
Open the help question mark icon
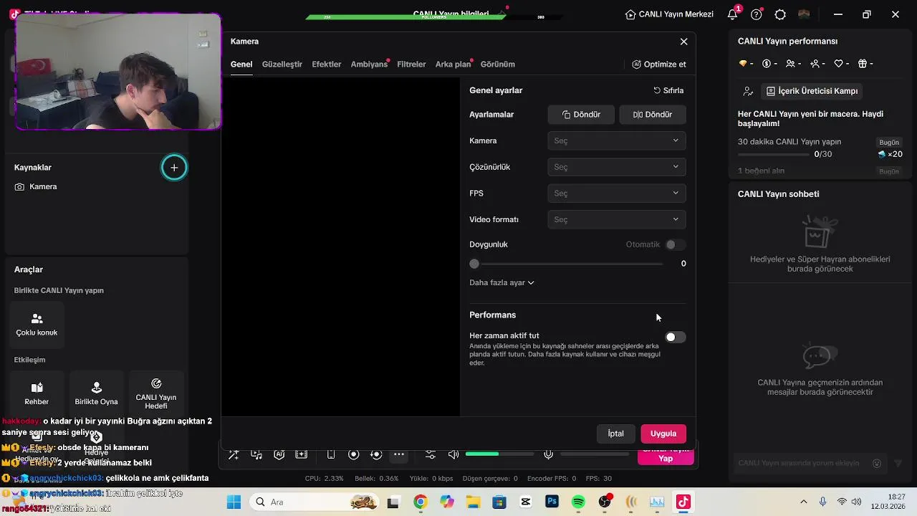click(757, 14)
